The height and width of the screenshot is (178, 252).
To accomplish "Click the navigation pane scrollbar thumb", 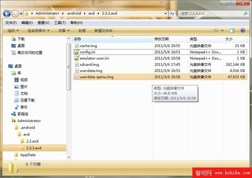I will coord(69,67).
